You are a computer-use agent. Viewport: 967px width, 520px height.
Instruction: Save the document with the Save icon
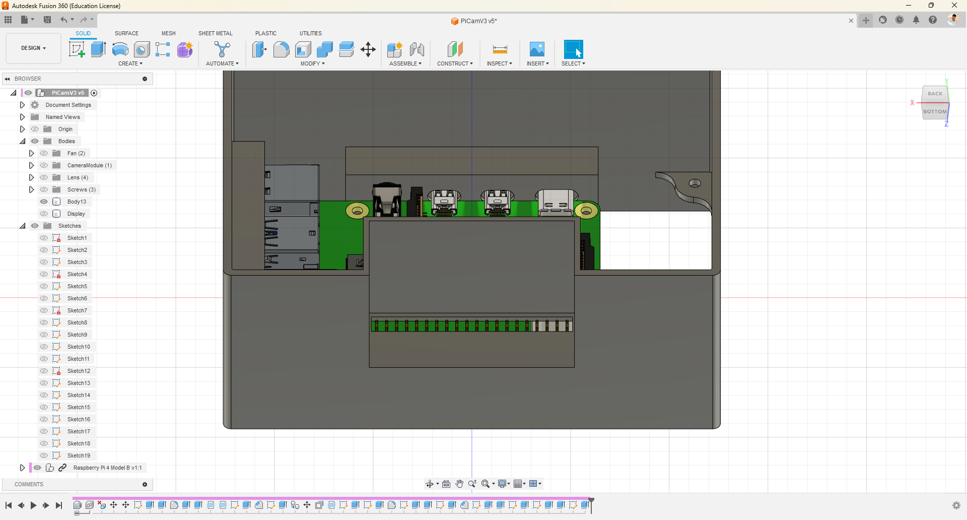coord(47,20)
